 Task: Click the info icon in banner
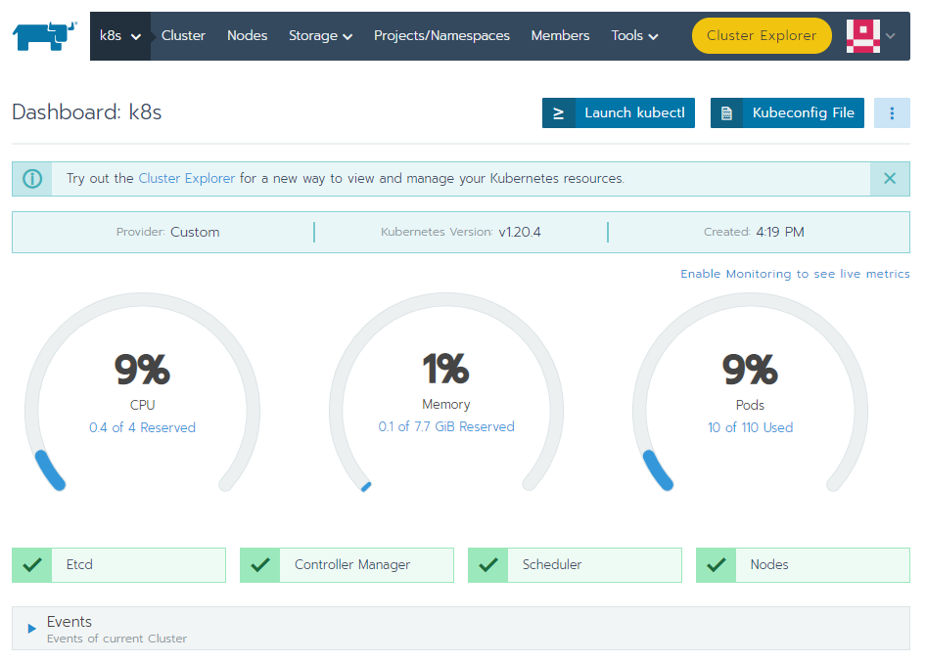pyautogui.click(x=32, y=179)
